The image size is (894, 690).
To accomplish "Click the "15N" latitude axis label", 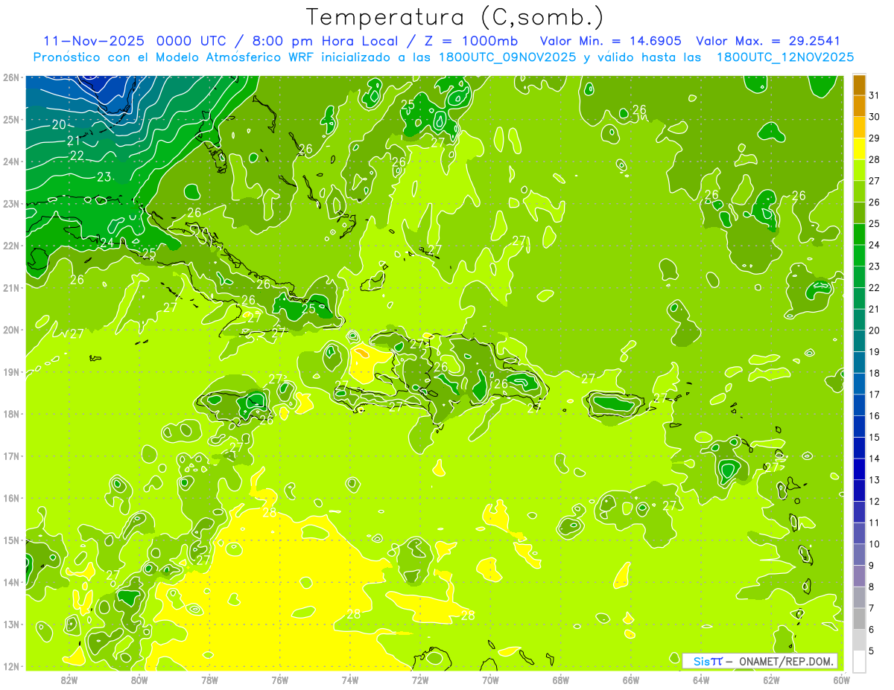I will coord(10,540).
